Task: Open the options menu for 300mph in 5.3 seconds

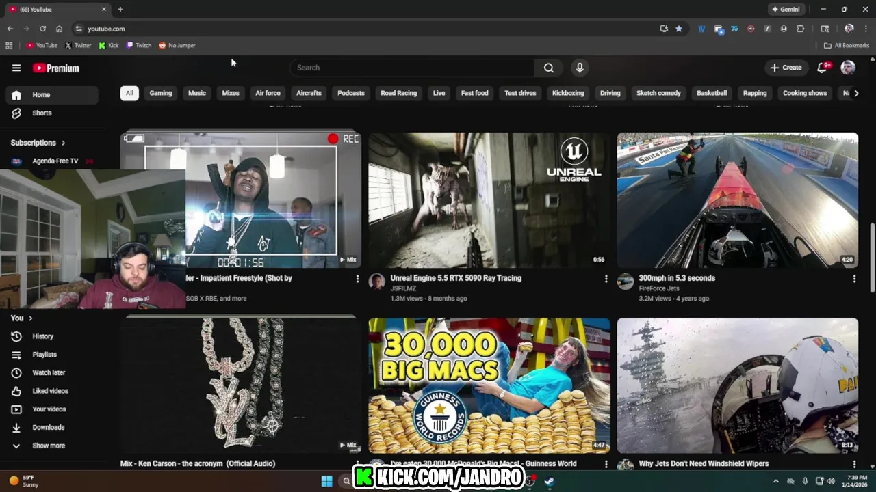Action: click(x=854, y=279)
